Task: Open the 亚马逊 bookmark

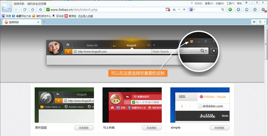Action: click(58, 16)
